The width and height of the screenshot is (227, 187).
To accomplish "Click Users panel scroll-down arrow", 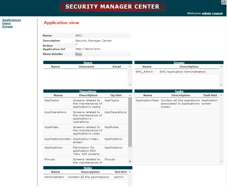I will point(130,85).
